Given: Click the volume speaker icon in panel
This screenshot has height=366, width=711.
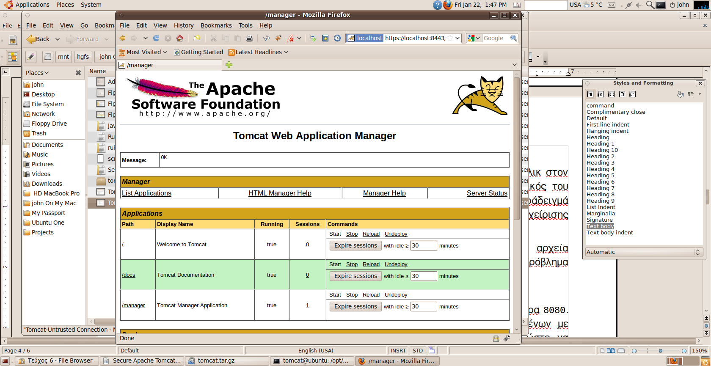Looking at the screenshot, I should coord(639,5).
